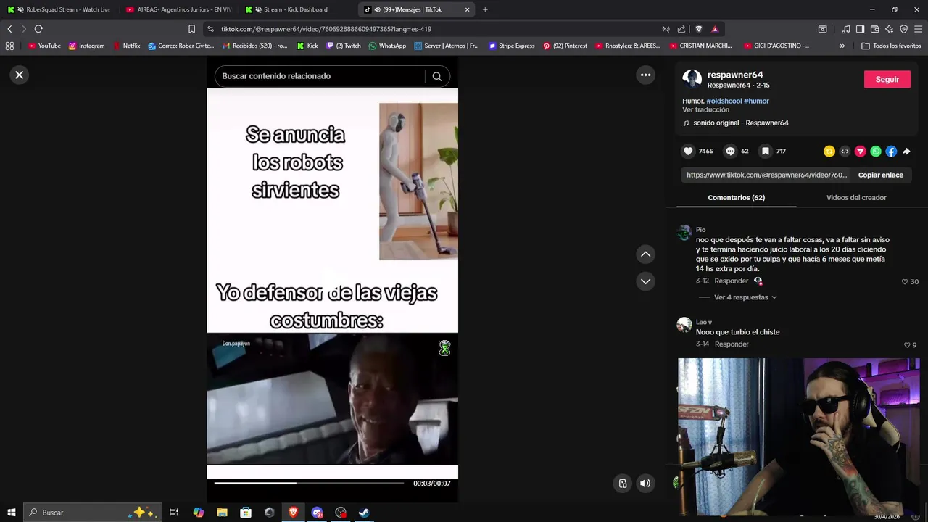Image resolution: width=928 pixels, height=522 pixels.
Task: Click the Copiar enlace button
Action: 880,175
